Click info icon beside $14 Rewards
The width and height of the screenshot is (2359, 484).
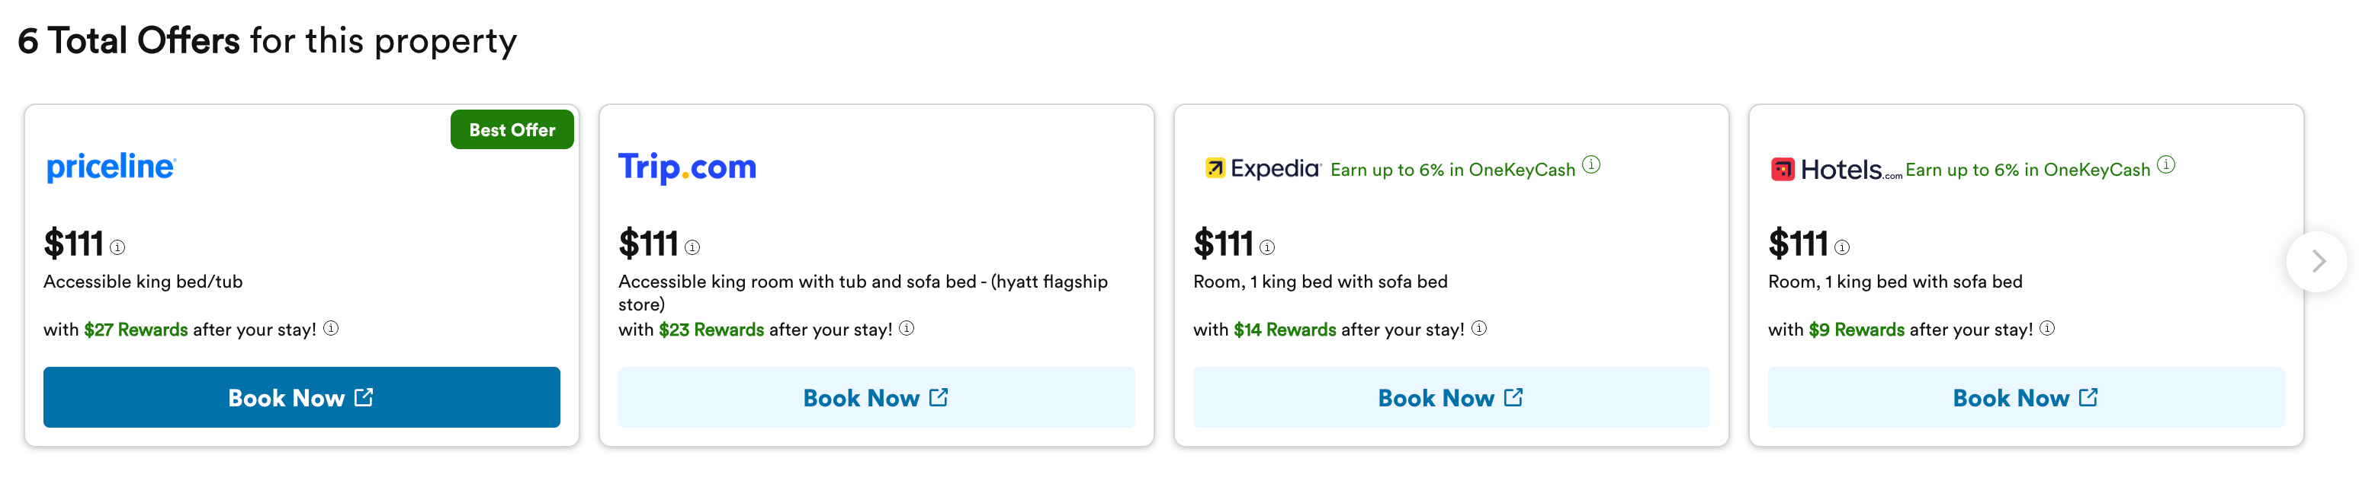tap(1479, 329)
